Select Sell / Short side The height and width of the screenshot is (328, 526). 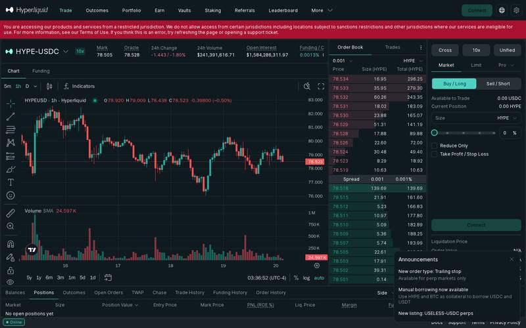pyautogui.click(x=498, y=84)
